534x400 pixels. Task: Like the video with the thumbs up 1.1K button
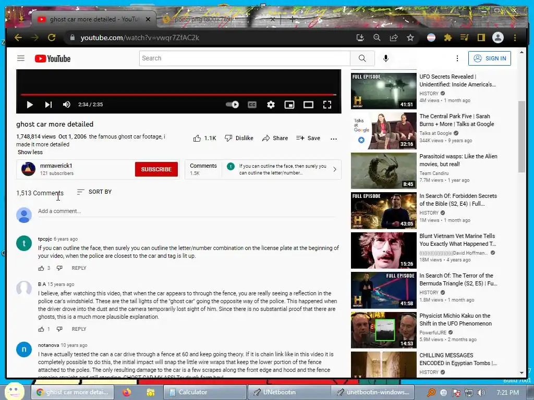204,138
